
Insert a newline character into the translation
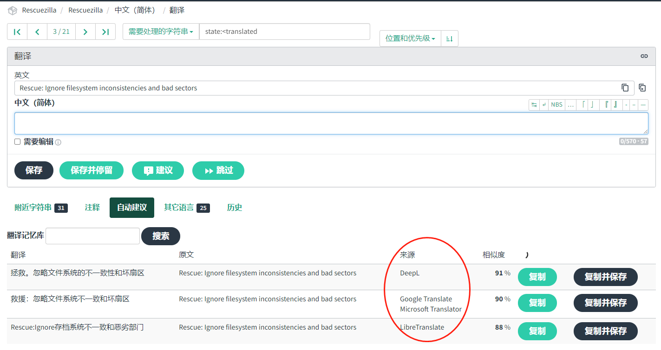point(544,104)
